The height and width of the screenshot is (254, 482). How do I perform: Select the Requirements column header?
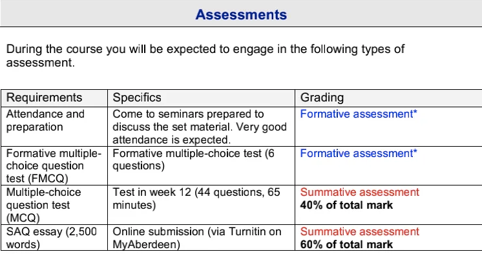click(54, 98)
